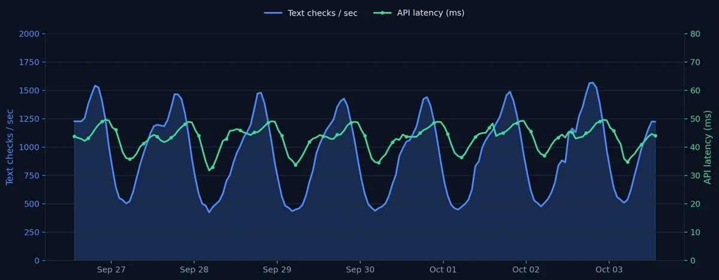This screenshot has height=280, width=719.
Task: Click the 20 tick on latency axis
Action: [x=695, y=204]
